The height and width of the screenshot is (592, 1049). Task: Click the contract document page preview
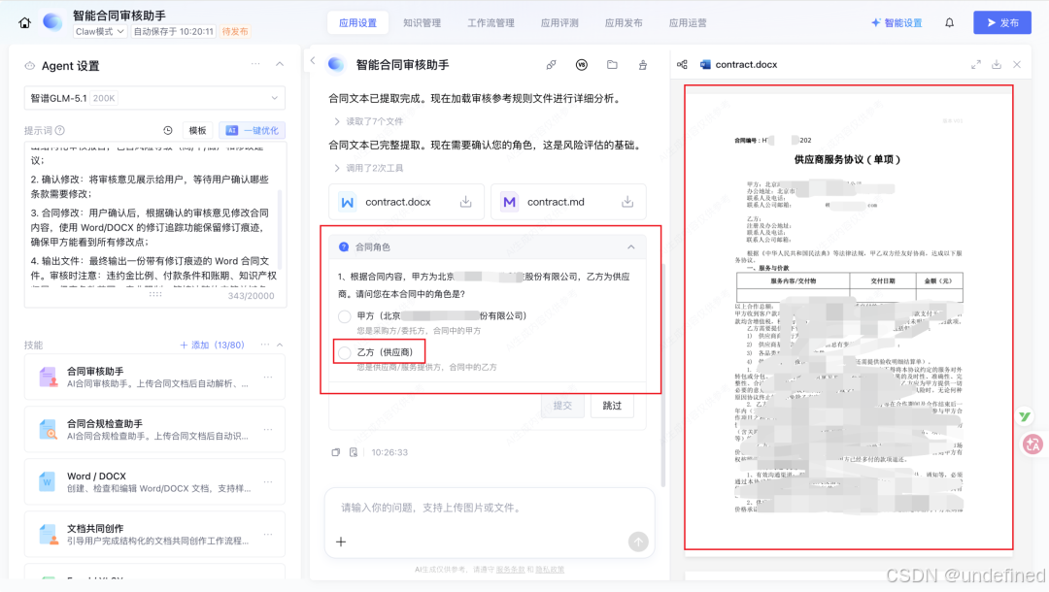(848, 318)
